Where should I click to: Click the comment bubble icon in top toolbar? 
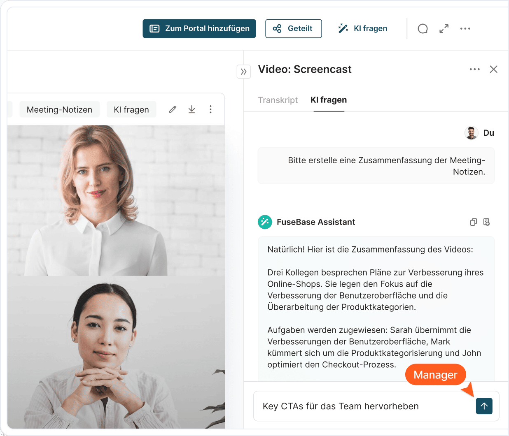tap(423, 29)
